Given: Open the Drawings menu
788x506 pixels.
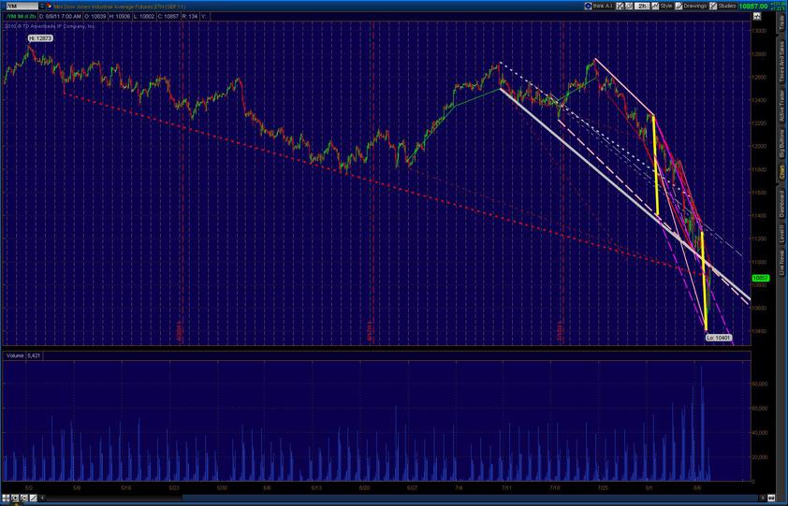Looking at the screenshot, I should tap(693, 6).
